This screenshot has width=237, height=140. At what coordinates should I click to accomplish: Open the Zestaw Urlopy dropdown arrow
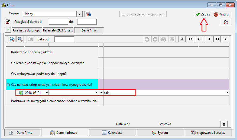[79, 14]
